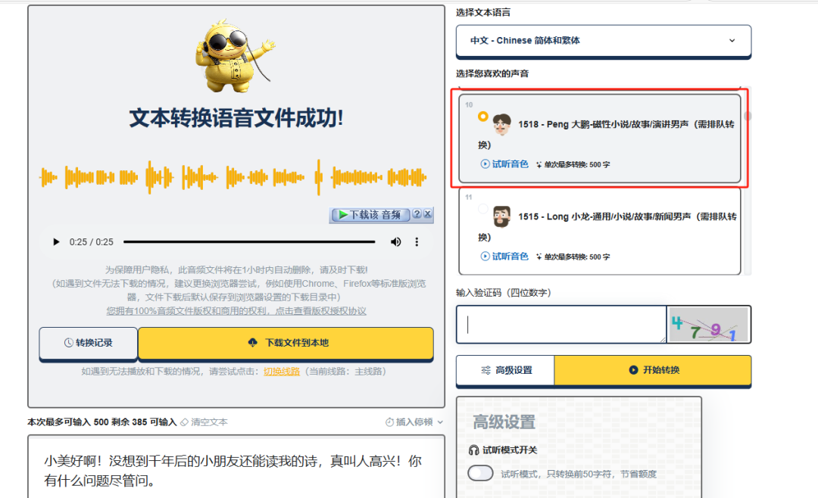Select the 1518 Peng voice radio button
The image size is (818, 498).
point(482,116)
